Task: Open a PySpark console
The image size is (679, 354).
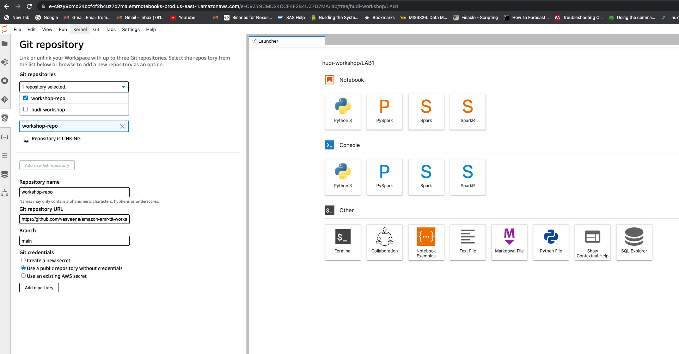Action: click(385, 177)
